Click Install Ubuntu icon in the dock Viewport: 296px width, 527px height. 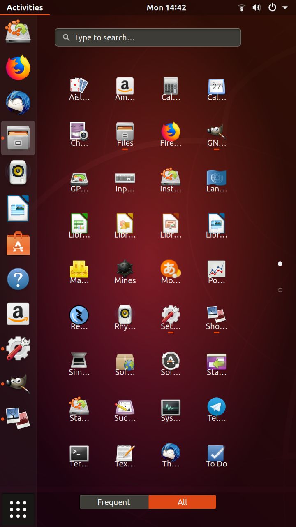pyautogui.click(x=18, y=32)
